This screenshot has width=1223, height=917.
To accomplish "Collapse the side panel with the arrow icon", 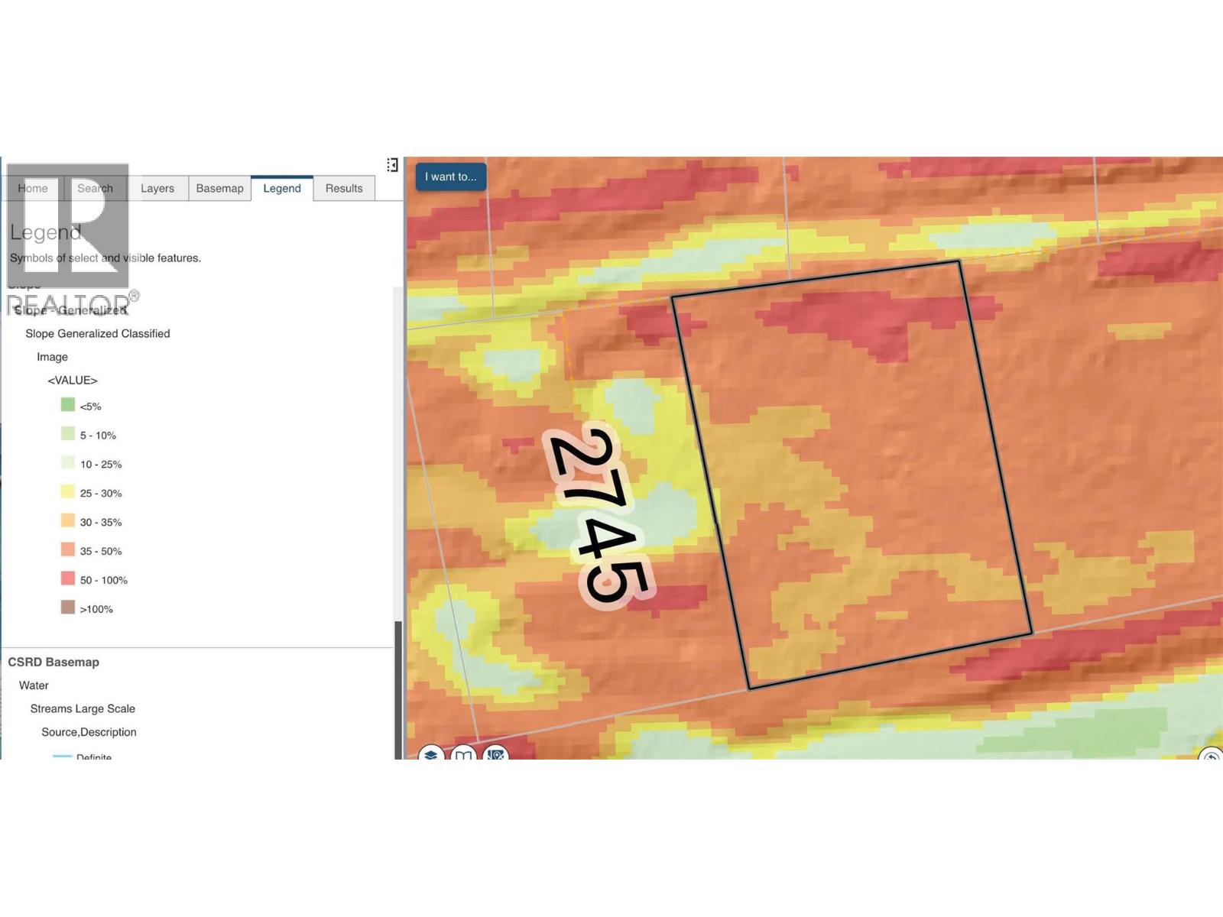I will [392, 165].
